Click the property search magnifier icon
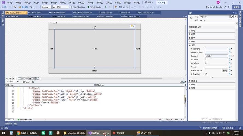This screenshot has height=136, width=243. (236, 23)
